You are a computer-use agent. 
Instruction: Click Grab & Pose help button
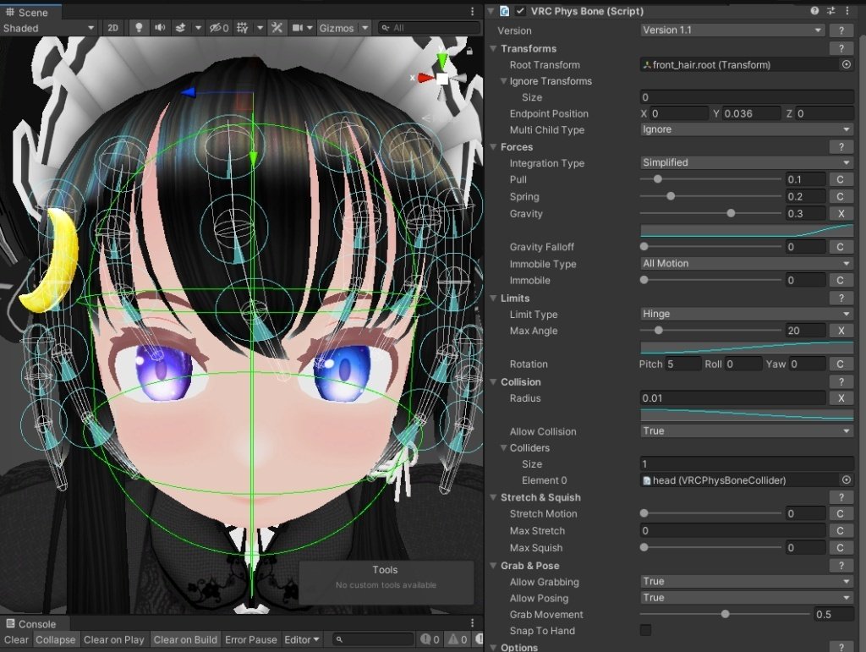click(x=841, y=566)
